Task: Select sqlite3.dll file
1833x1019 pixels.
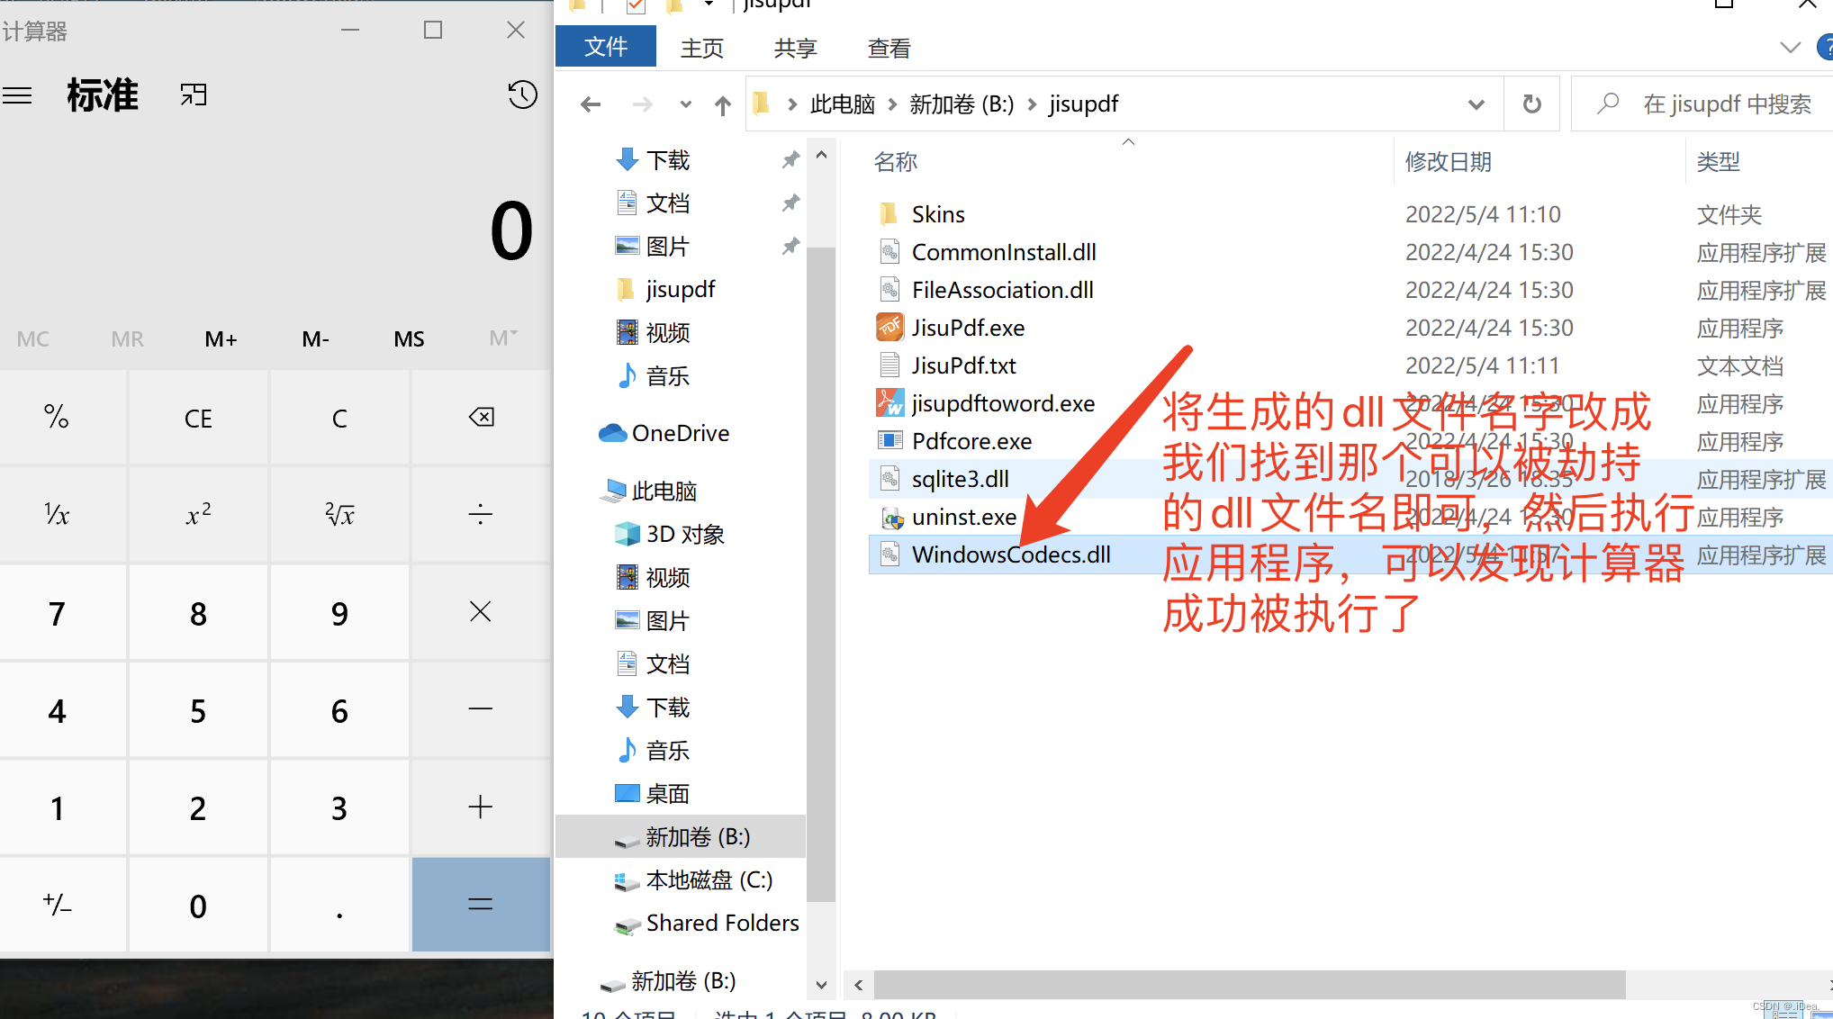Action: (960, 479)
